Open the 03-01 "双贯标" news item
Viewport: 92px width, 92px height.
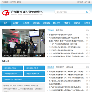coord(67,56)
